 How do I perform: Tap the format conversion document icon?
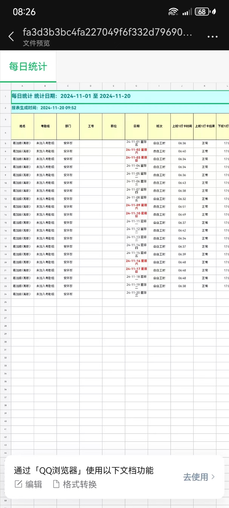(56, 484)
